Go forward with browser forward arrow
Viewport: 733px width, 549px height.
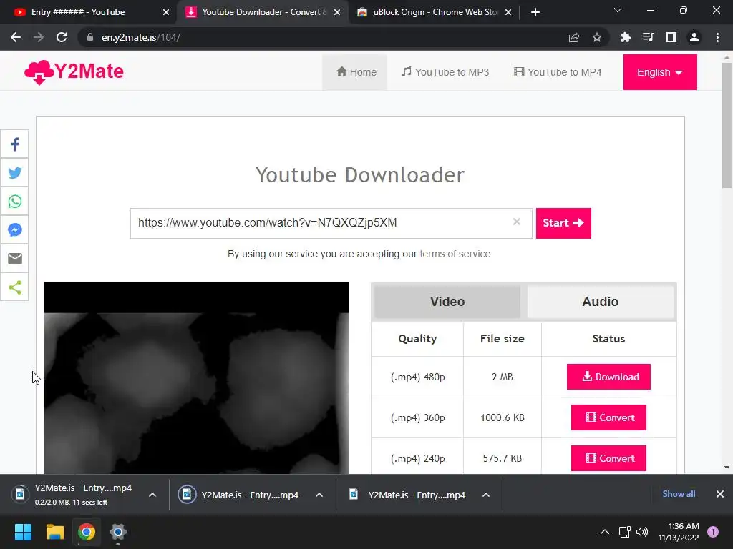coord(39,37)
